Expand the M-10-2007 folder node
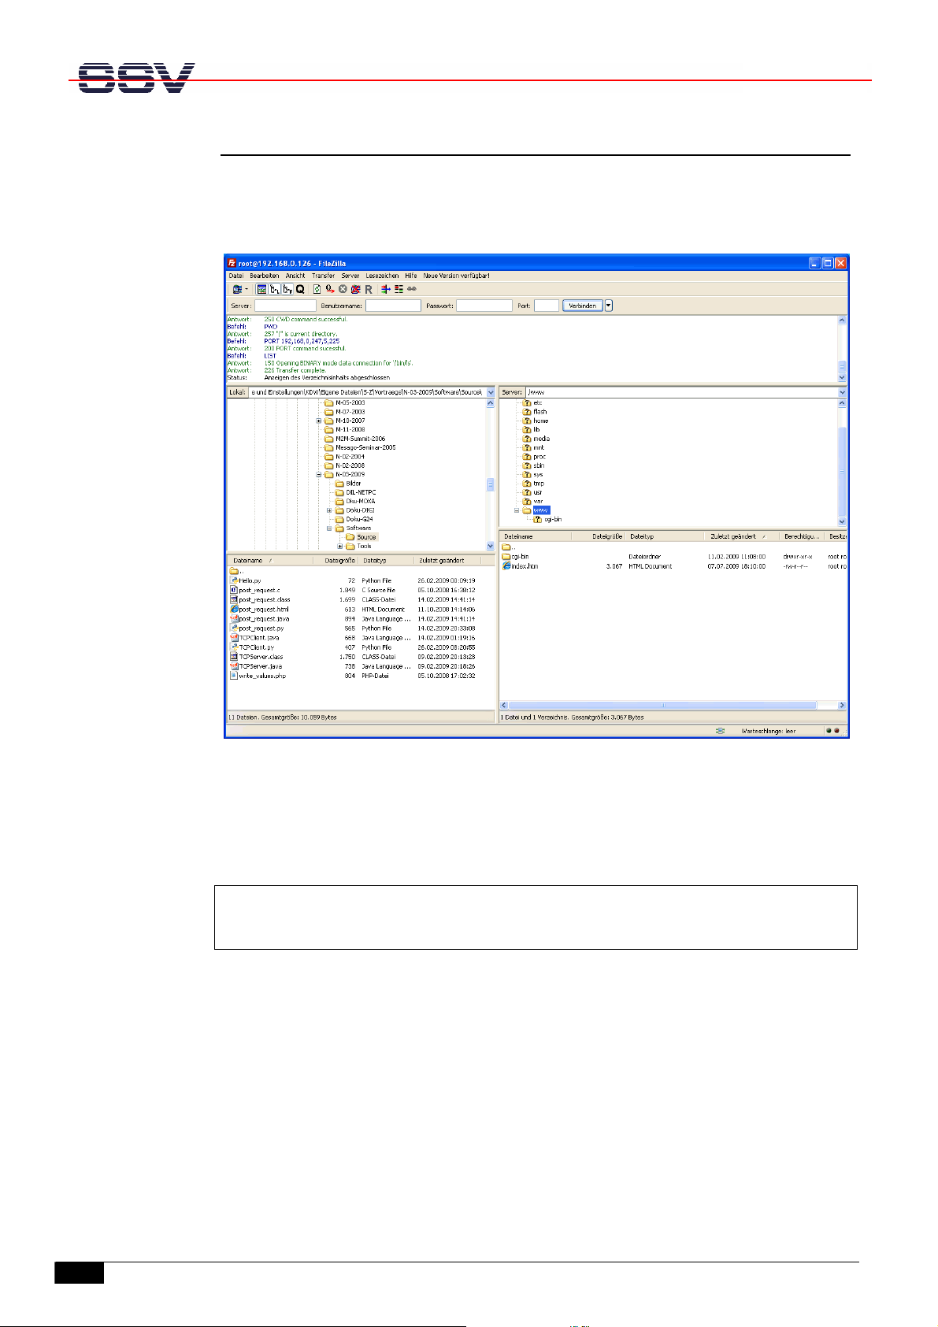Viewport: 938px width, 1327px height. point(319,421)
